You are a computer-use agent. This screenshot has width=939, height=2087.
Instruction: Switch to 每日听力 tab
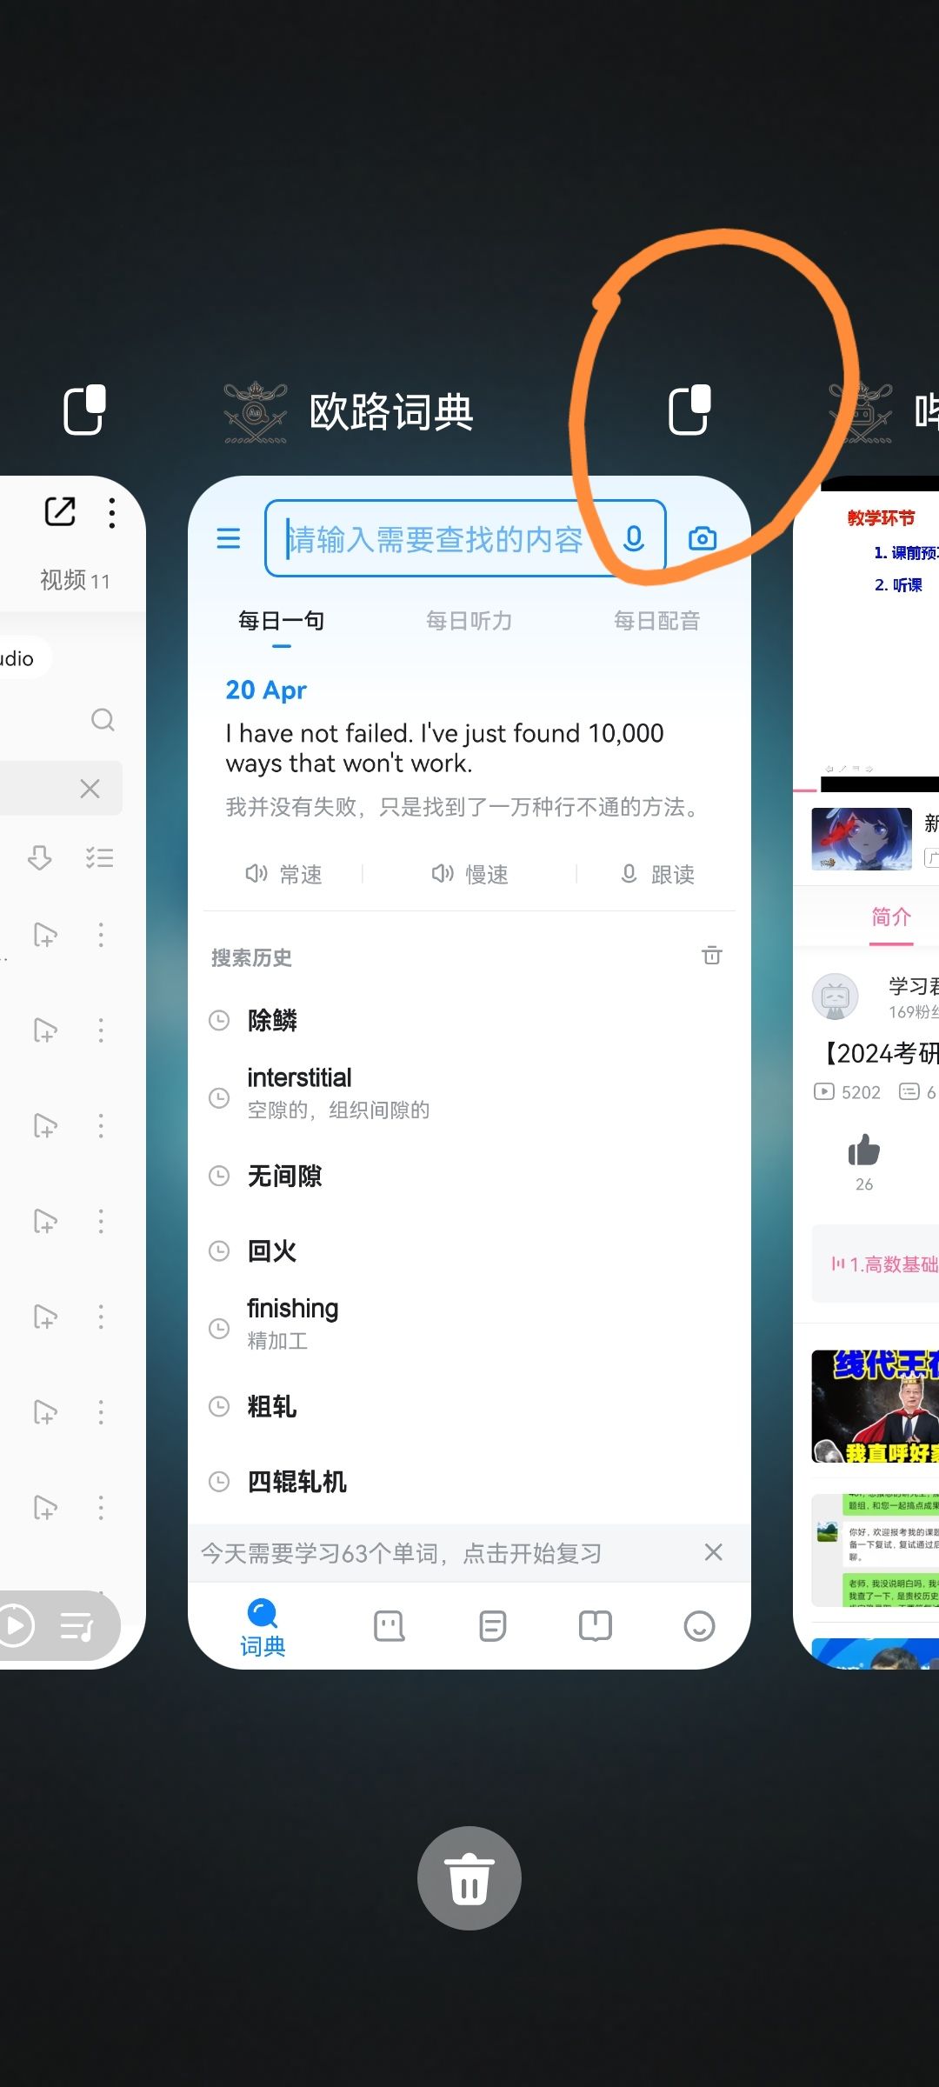click(469, 621)
